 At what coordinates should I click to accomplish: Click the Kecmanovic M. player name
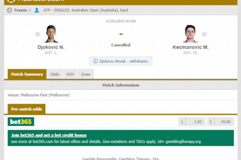tap(190, 47)
